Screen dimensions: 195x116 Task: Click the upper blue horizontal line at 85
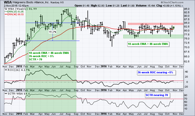tap(52, 23)
